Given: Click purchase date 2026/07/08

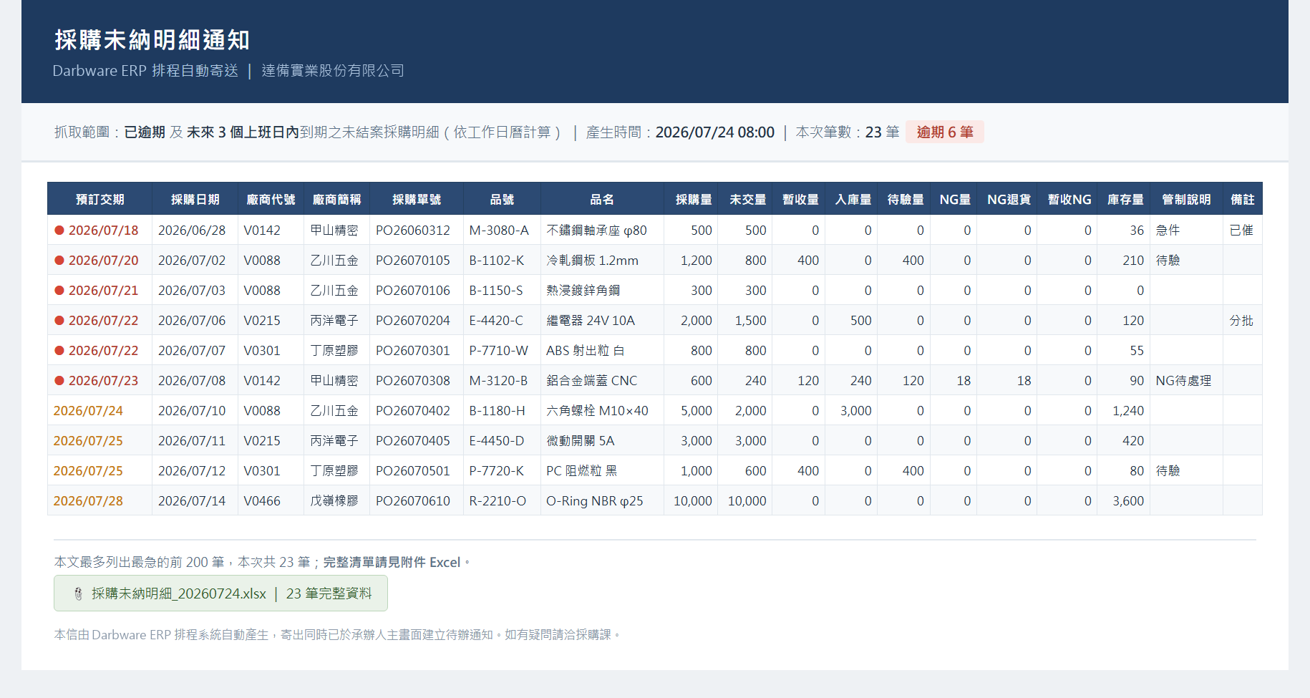Looking at the screenshot, I should pos(192,381).
